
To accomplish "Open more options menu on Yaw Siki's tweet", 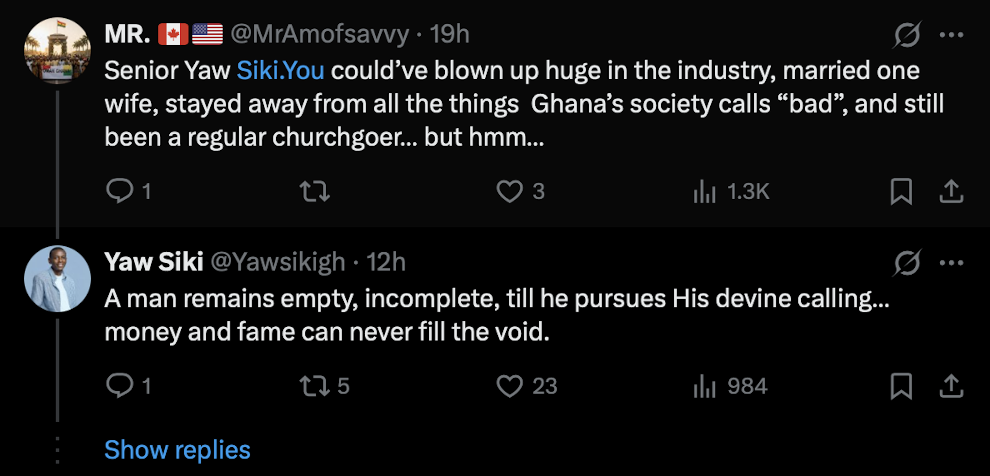I will tap(951, 263).
